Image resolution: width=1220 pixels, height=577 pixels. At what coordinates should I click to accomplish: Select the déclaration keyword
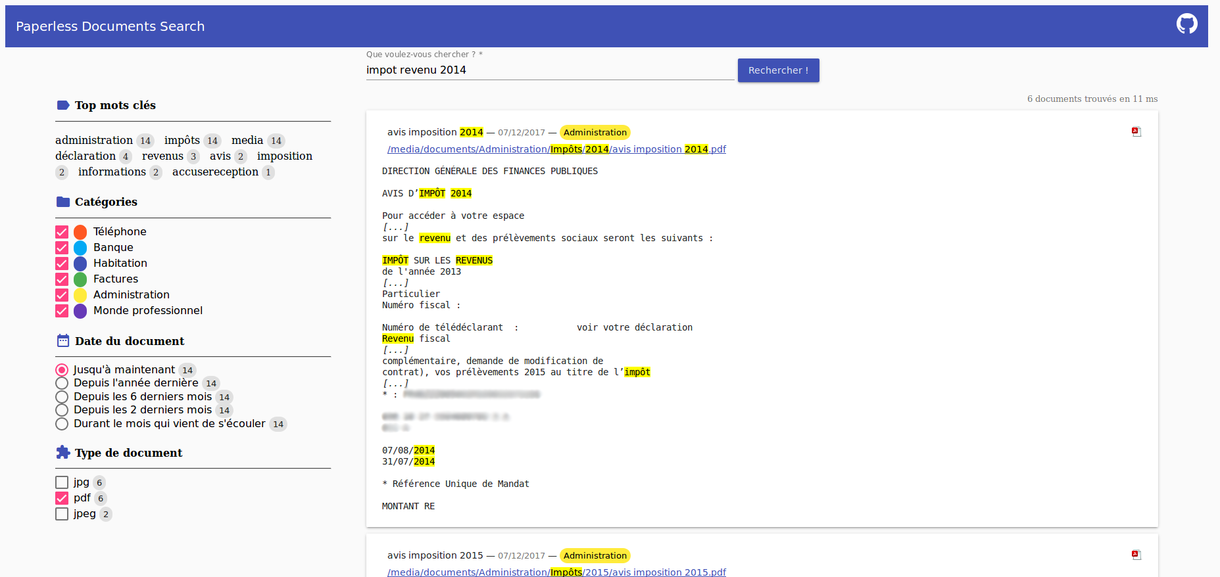tap(85, 156)
